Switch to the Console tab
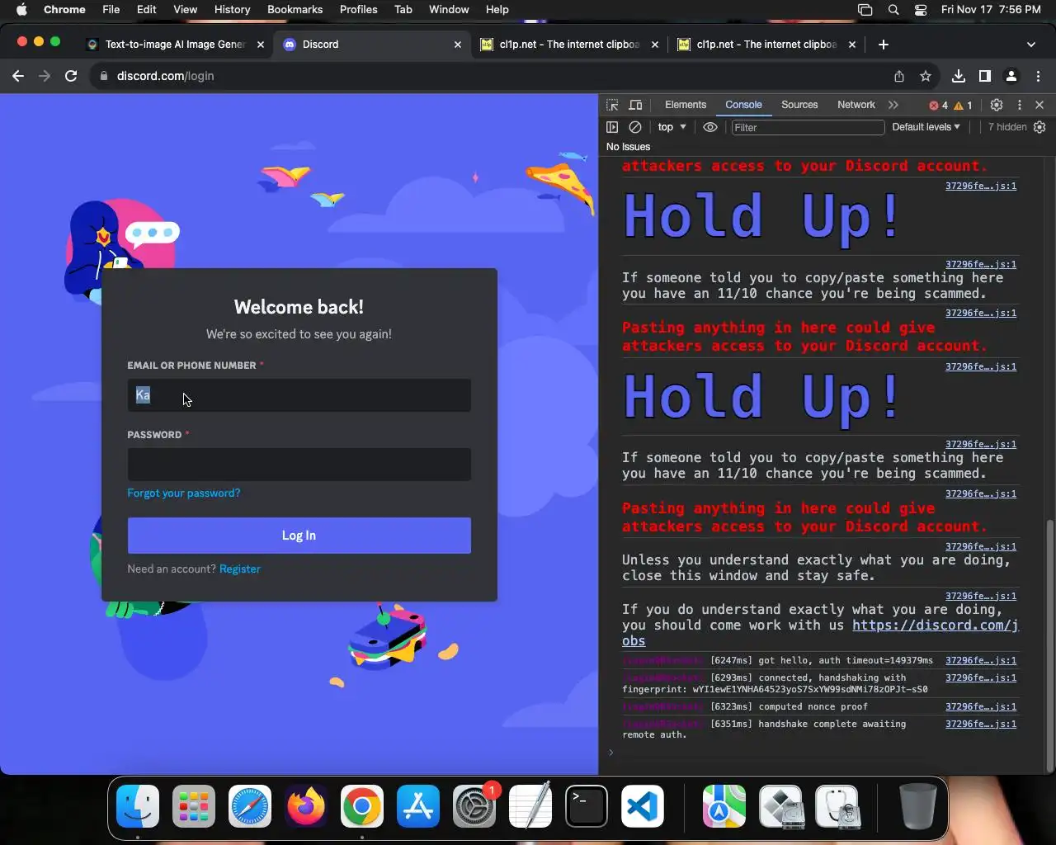Screen dimensions: 1056x845 click(x=743, y=105)
